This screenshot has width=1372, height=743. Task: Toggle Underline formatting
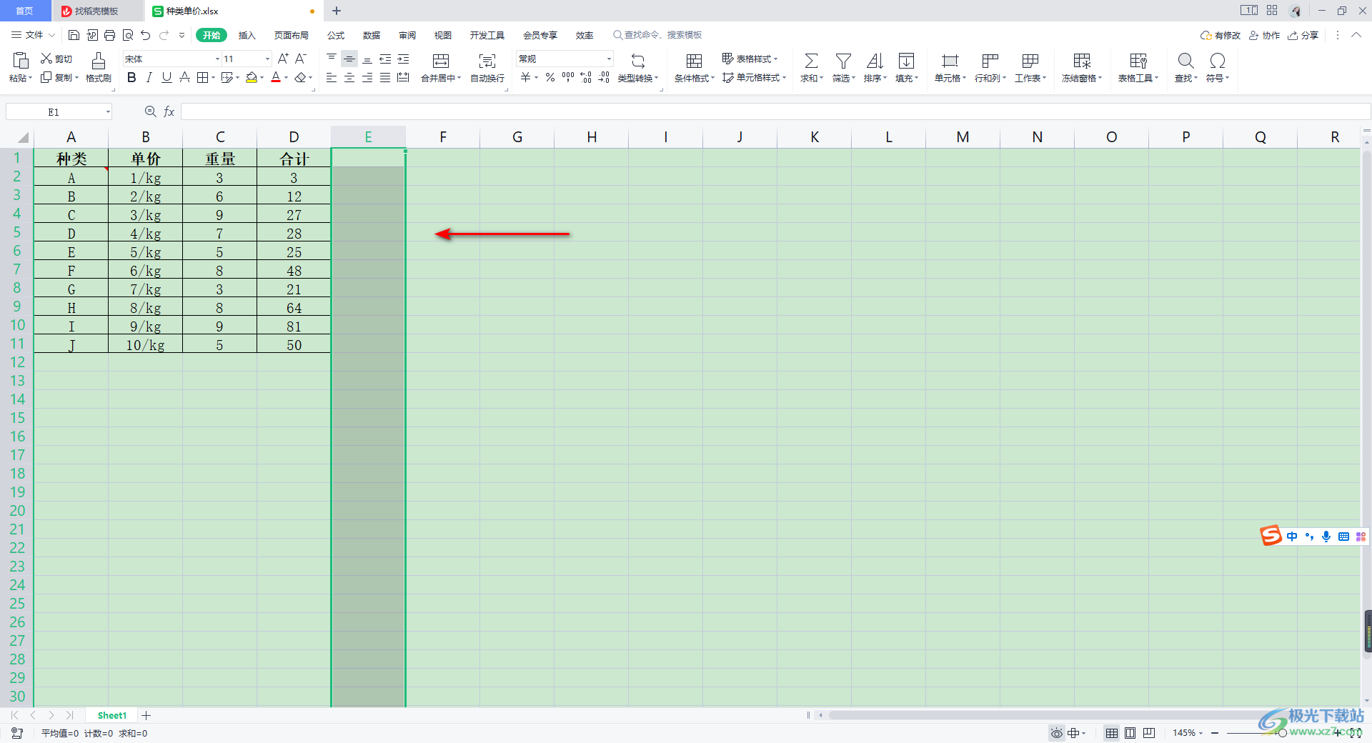click(x=166, y=77)
